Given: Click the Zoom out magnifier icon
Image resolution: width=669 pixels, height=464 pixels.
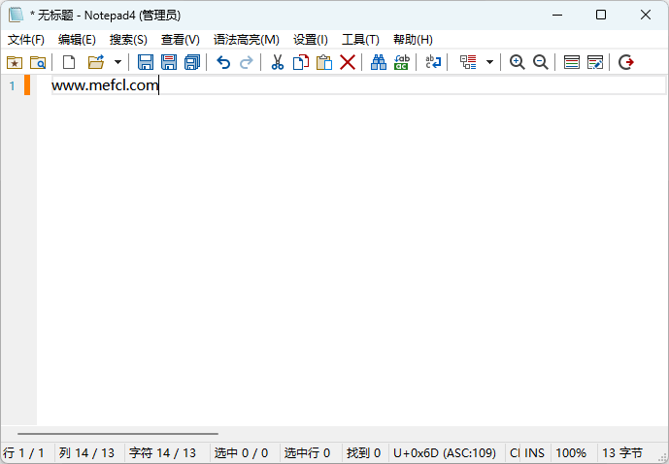Looking at the screenshot, I should coord(540,62).
